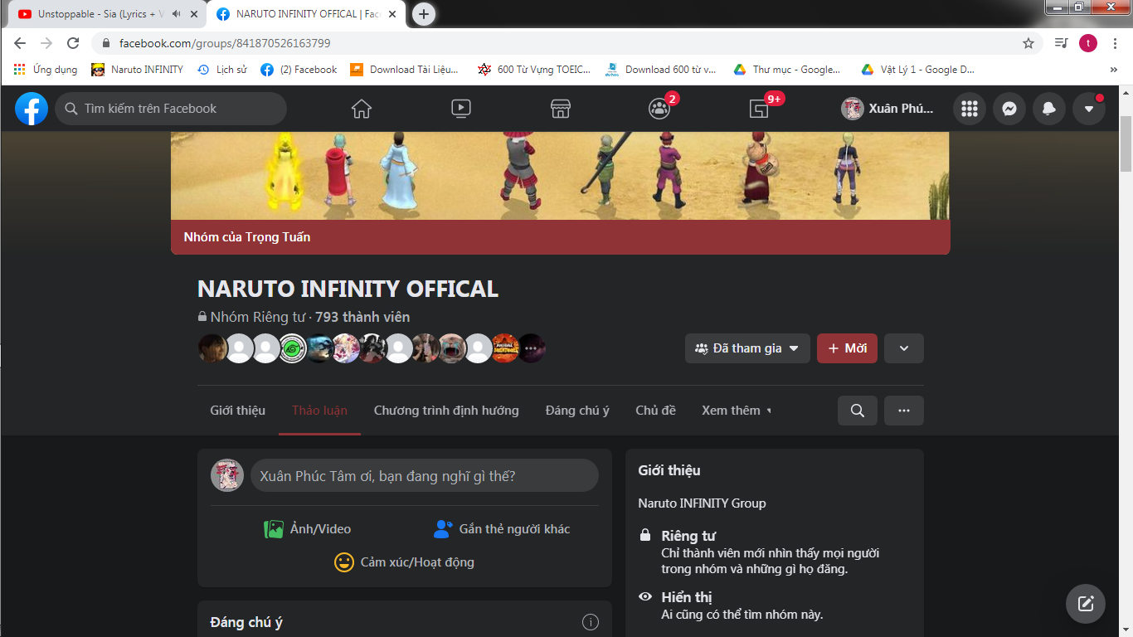Open the Đáng chú ý tab
1133x637 pixels.
[x=577, y=411]
